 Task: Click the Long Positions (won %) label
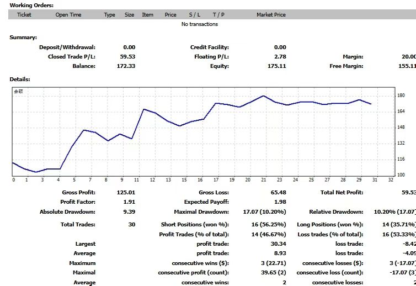pos(330,225)
